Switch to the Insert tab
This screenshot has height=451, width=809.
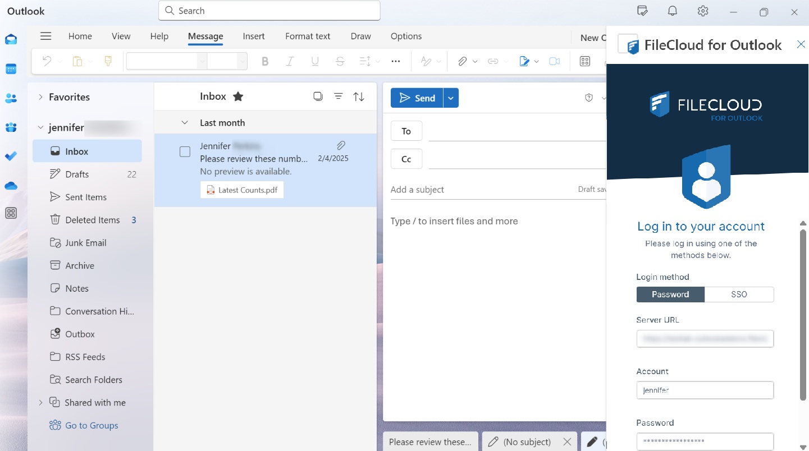point(254,36)
